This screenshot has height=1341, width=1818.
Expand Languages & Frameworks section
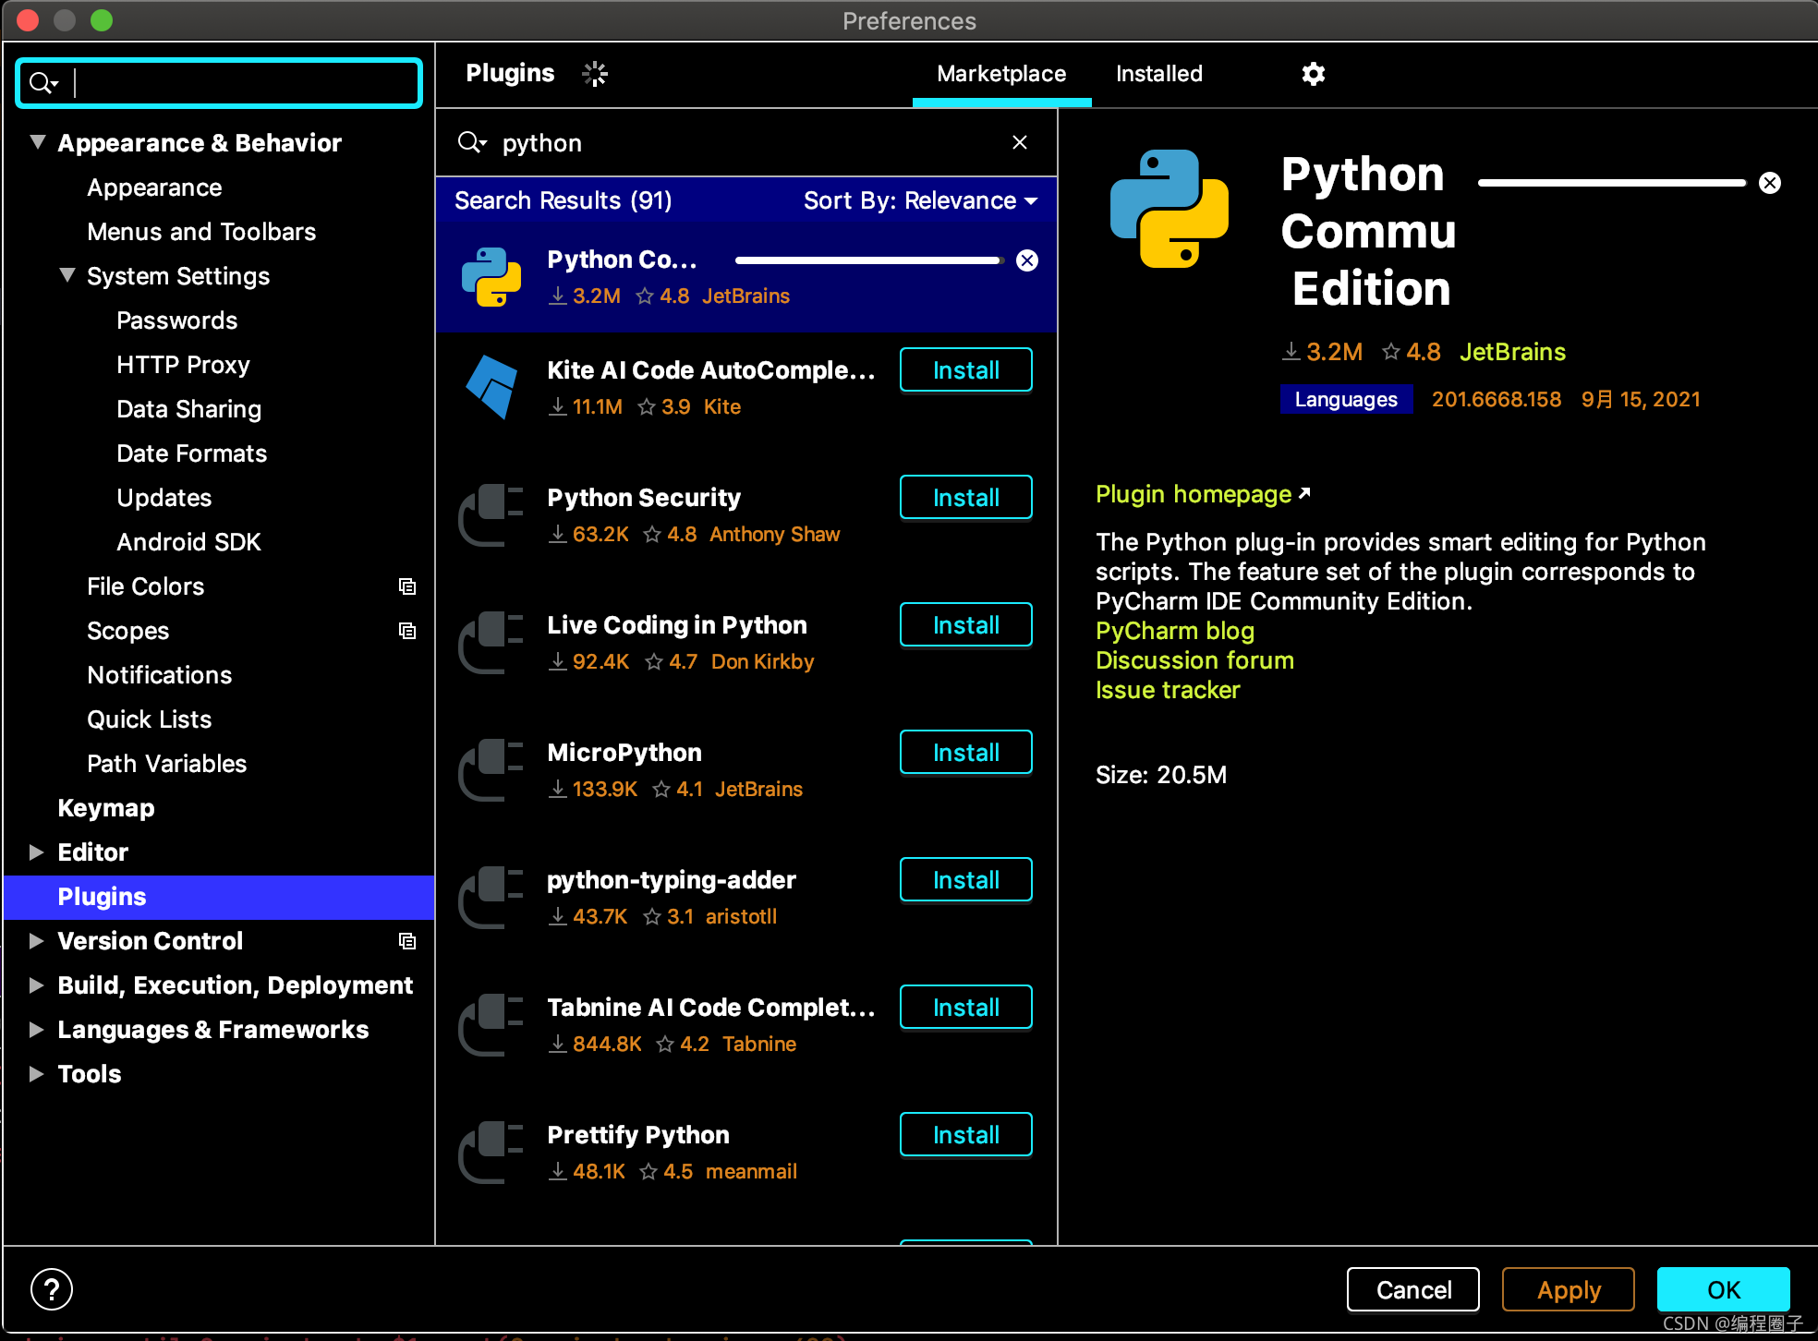click(37, 1029)
